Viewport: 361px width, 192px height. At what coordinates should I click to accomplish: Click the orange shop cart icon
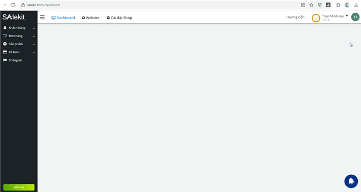(x=316, y=18)
